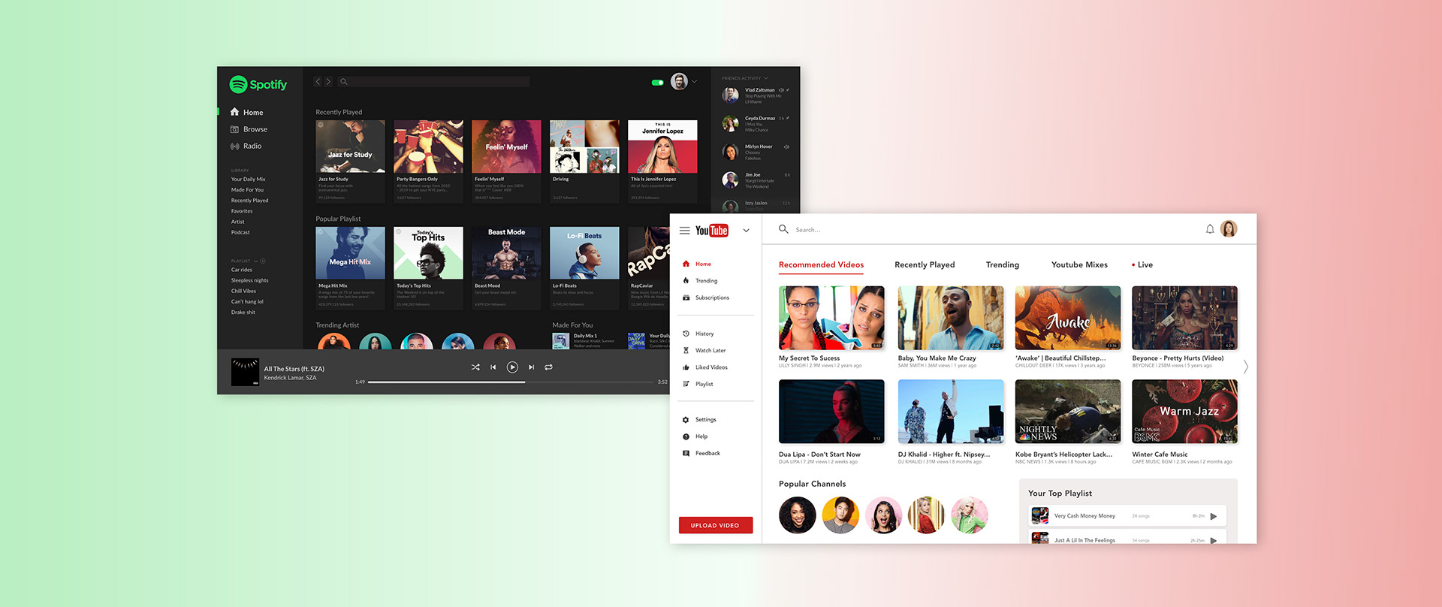Switch to the Trending tab in YouTube
The width and height of the screenshot is (1442, 607).
[x=1003, y=265]
